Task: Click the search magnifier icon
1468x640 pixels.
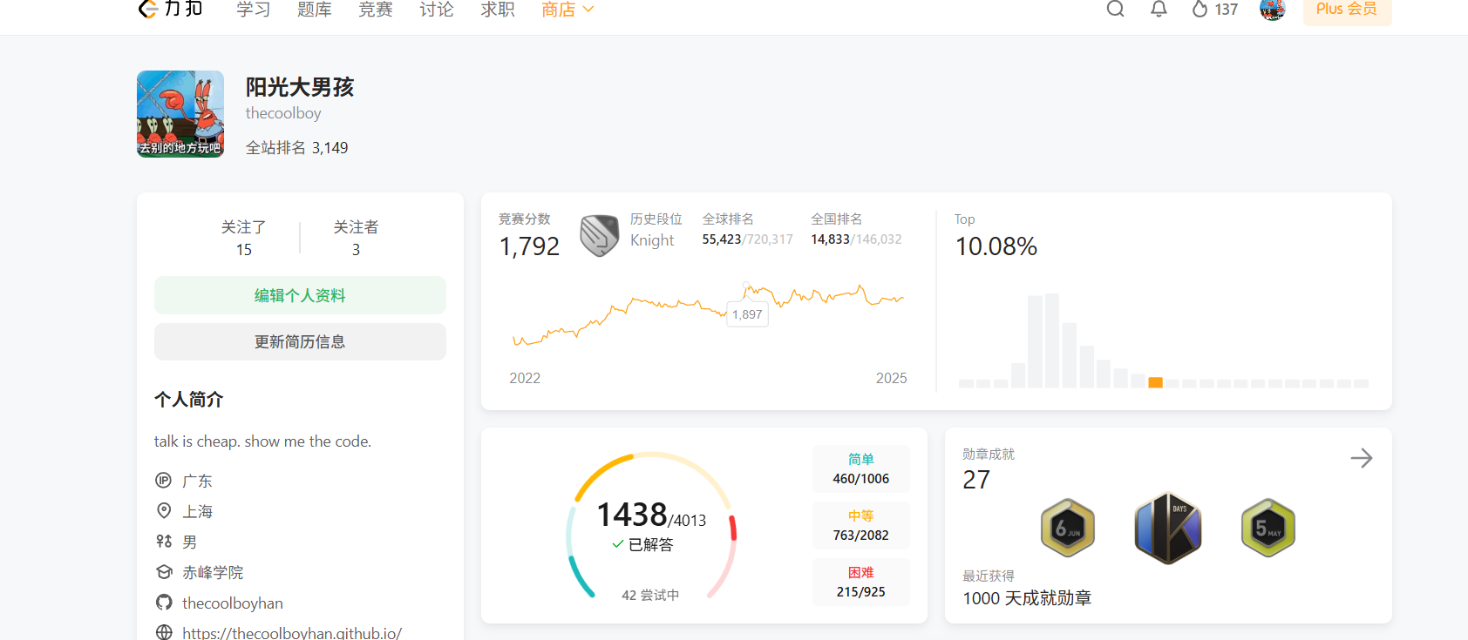Action: (x=1115, y=9)
